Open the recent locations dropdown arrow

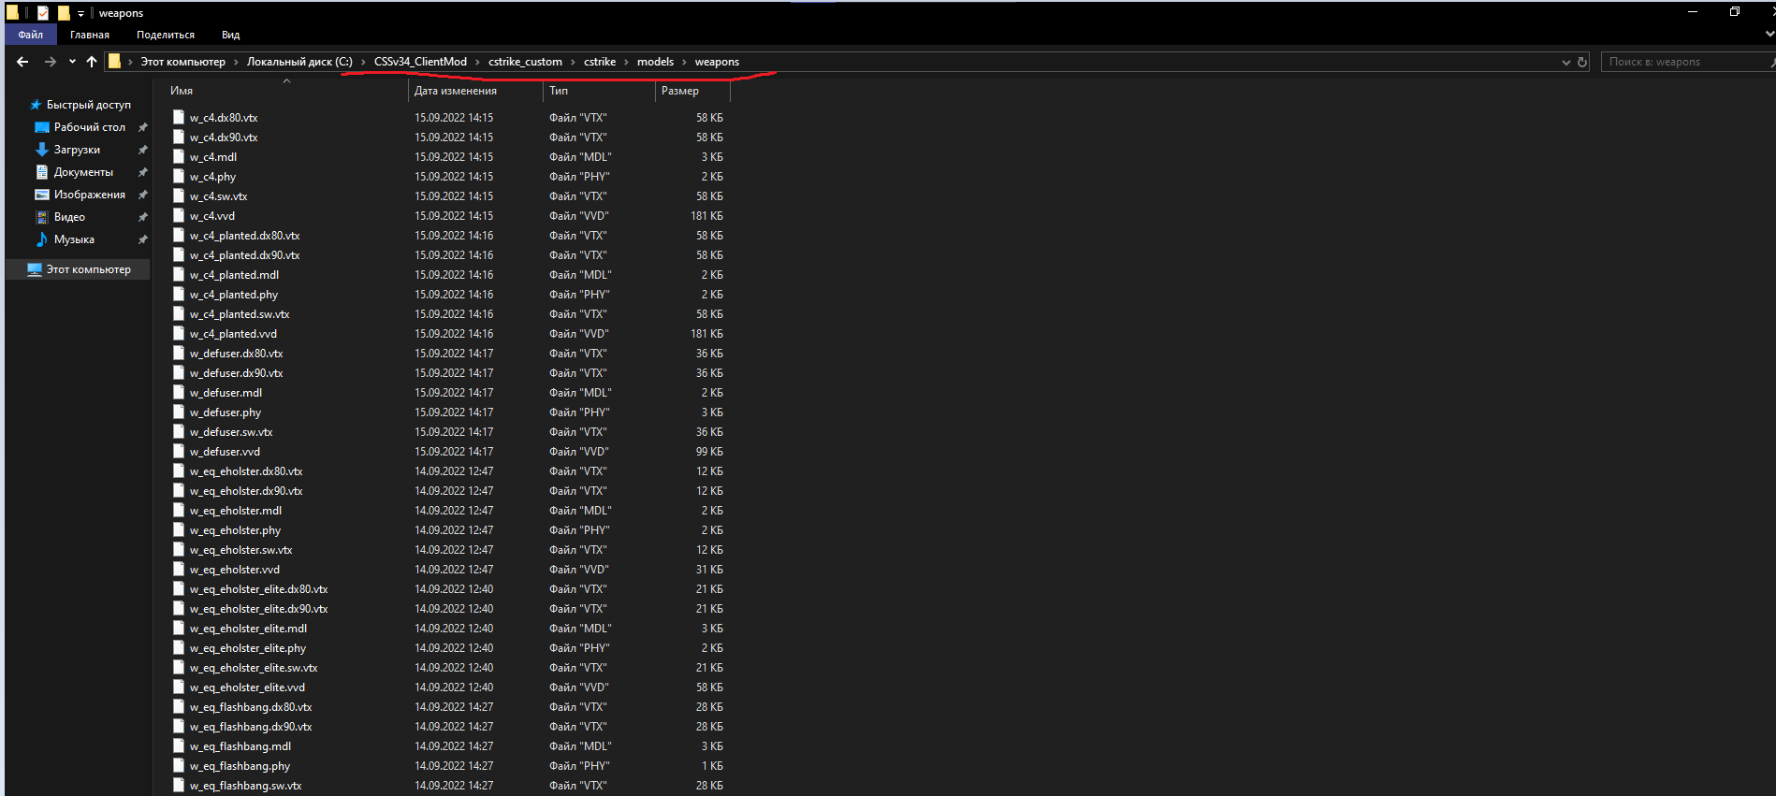click(x=72, y=62)
